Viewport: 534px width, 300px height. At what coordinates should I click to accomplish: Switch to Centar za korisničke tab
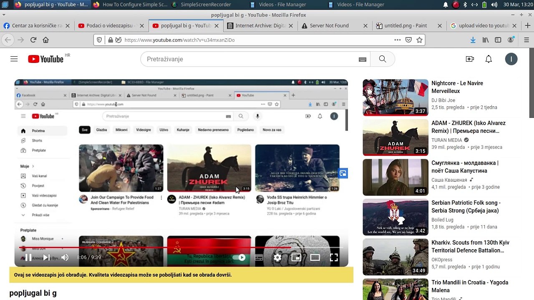(37, 26)
